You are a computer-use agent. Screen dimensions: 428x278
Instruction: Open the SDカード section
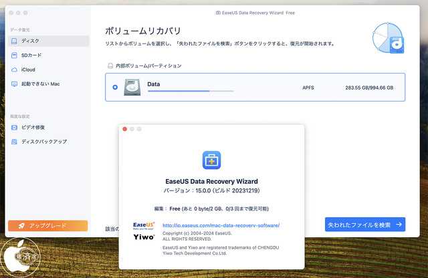coord(48,55)
